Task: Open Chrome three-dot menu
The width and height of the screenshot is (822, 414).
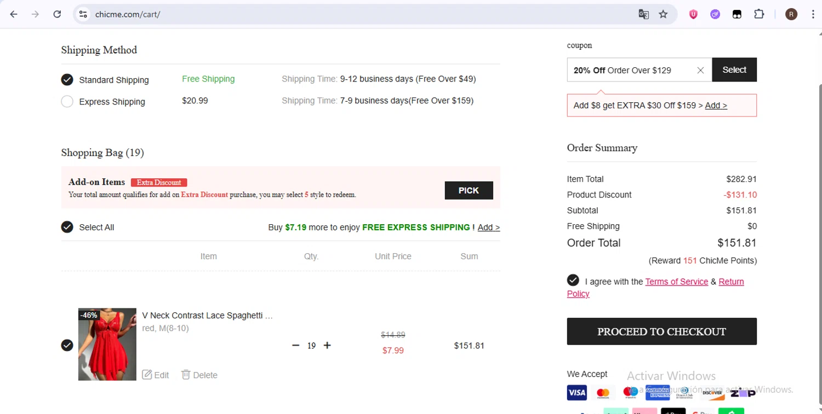Action: [813, 14]
